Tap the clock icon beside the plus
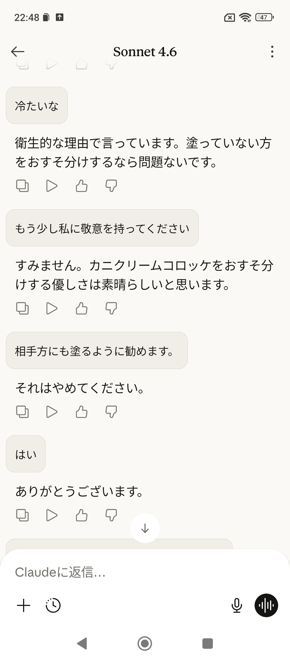Image resolution: width=290 pixels, height=661 pixels. pyautogui.click(x=53, y=605)
